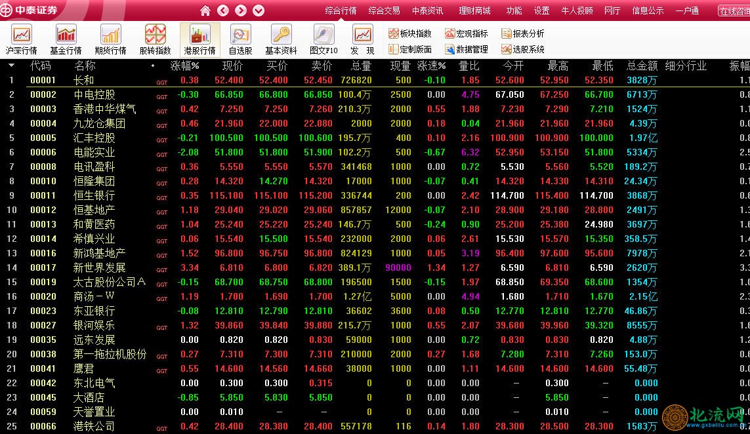Screen dimensions: 750x434
Task: Open 选股系统 stock screener
Action: (523, 49)
